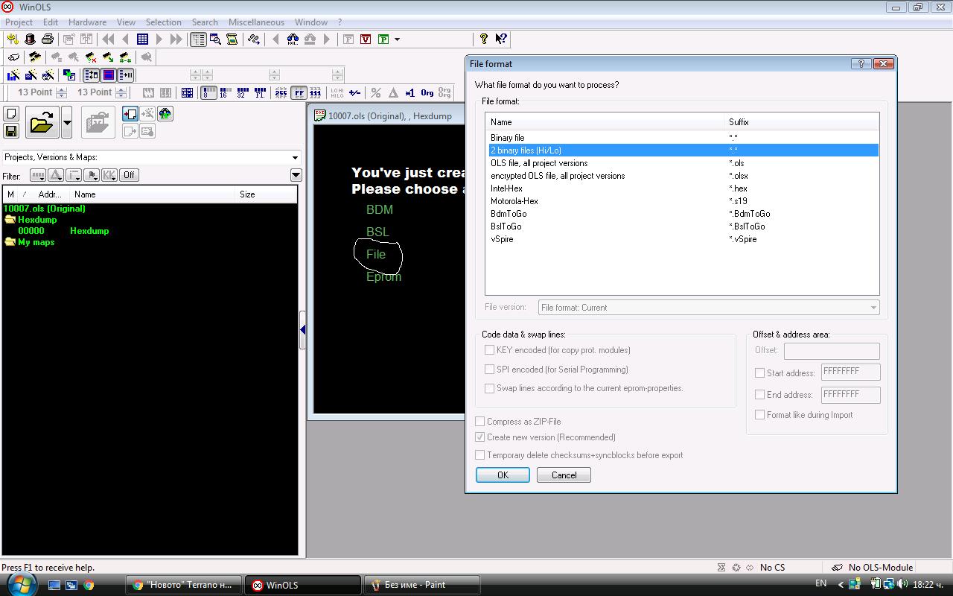This screenshot has height=596, width=953.
Task: Click the scroll document icon
Action: (x=232, y=39)
